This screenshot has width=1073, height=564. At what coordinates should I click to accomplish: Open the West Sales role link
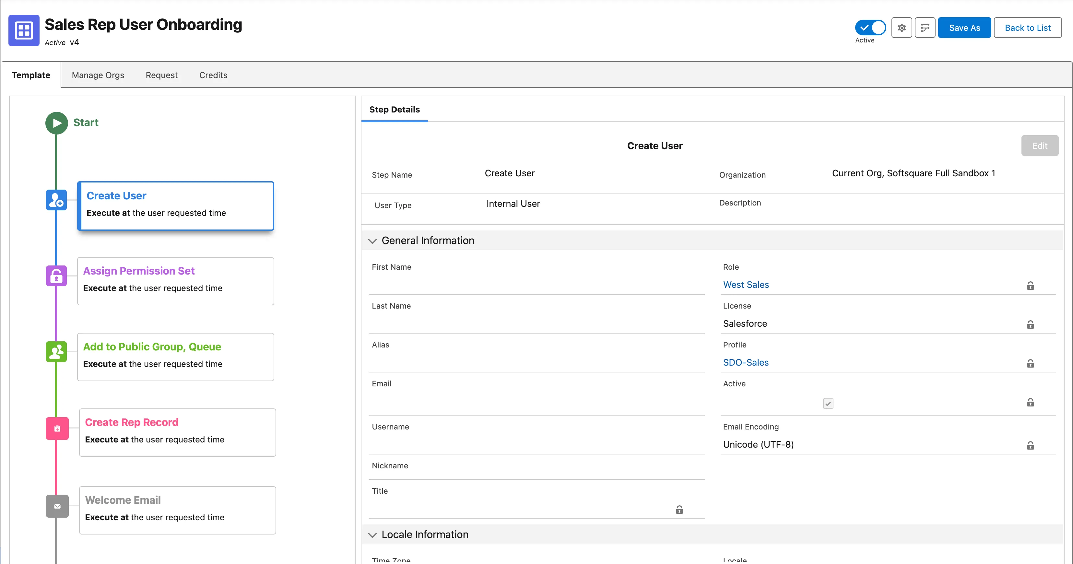pos(746,285)
